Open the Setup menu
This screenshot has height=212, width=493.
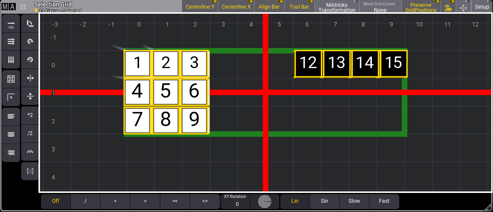pos(482,7)
